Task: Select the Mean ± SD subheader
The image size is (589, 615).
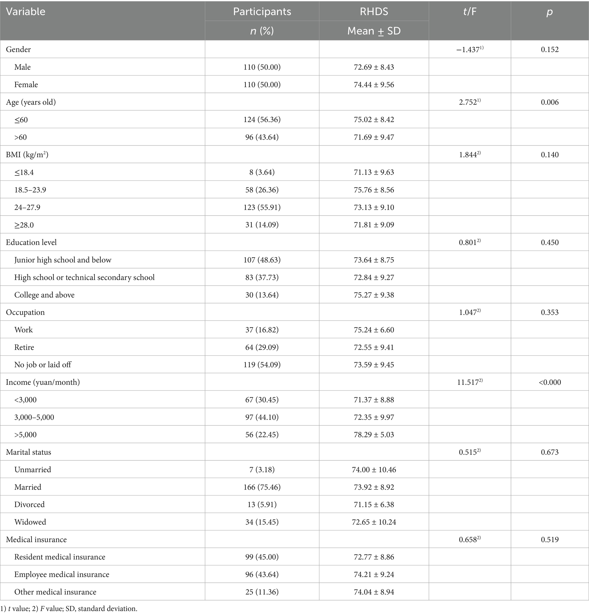Action: pyautogui.click(x=374, y=31)
